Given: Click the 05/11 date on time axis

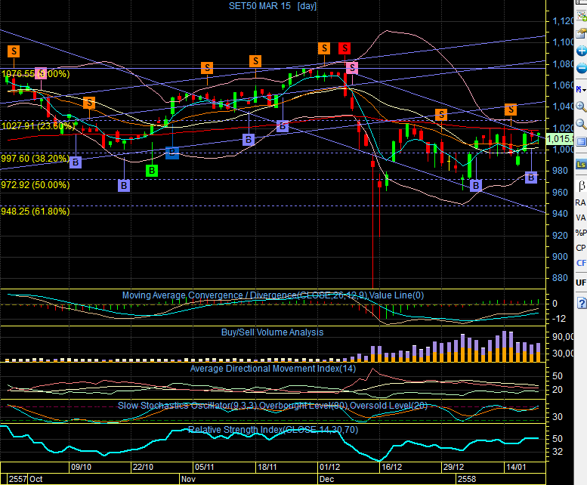Looking at the screenshot, I should click(205, 467).
